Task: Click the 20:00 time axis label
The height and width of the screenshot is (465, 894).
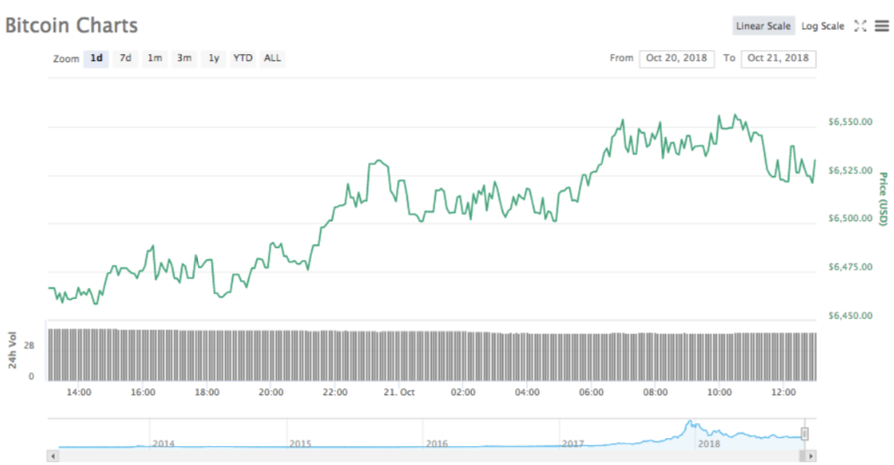Action: 271,392
